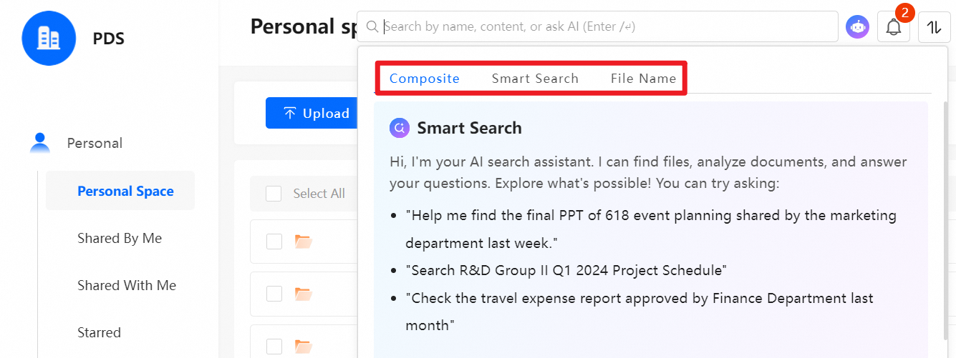Select the Composite search tab

tap(425, 79)
